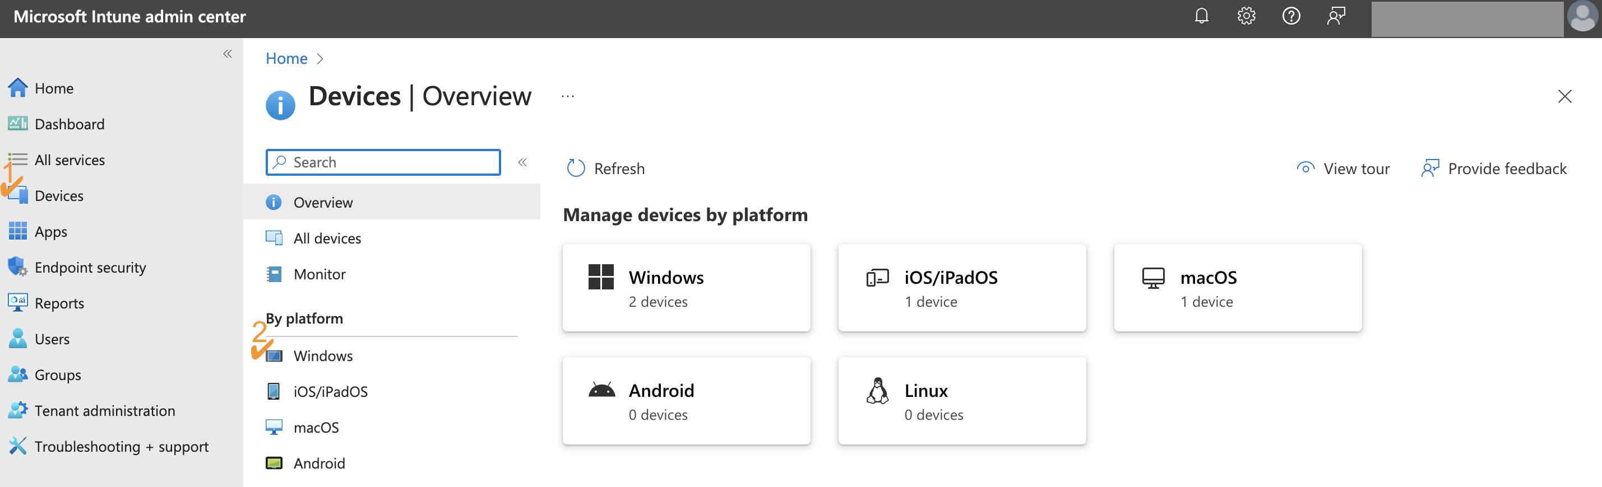
Task: Click the feedback person icon in header
Action: click(x=1336, y=16)
